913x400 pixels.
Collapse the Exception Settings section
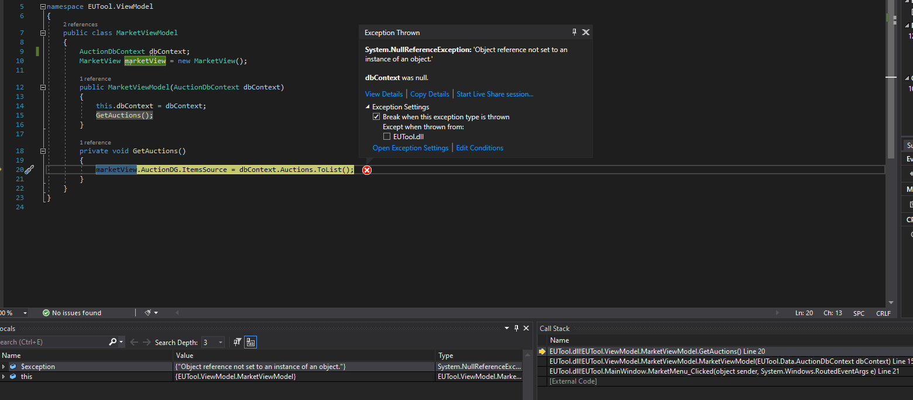(368, 107)
